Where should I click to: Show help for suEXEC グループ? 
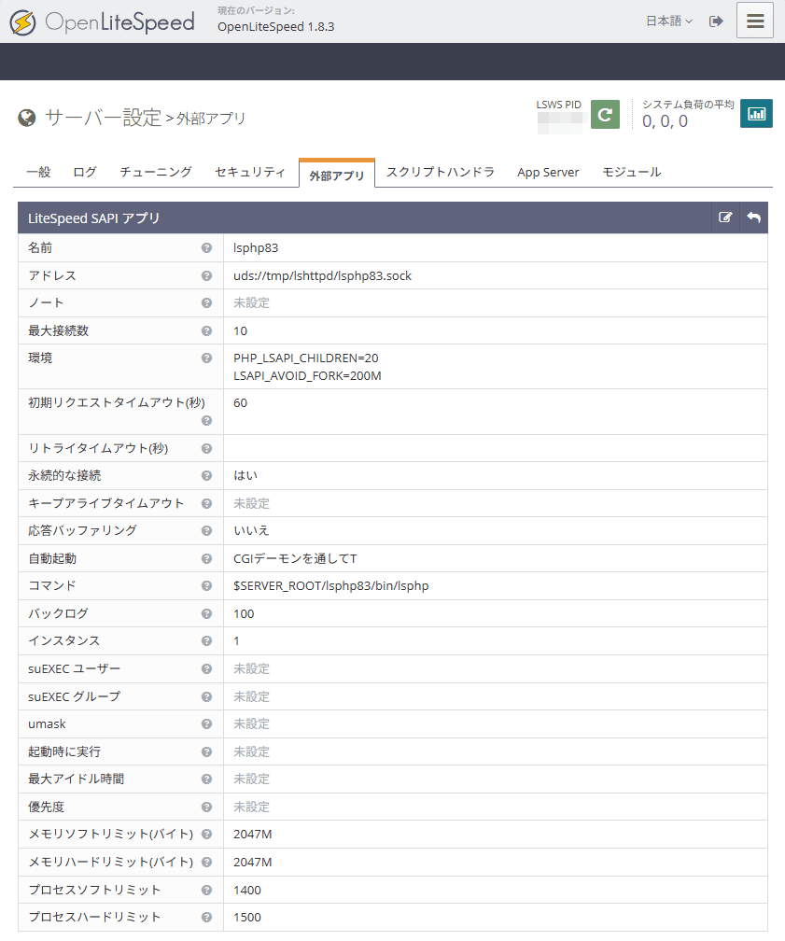pos(206,696)
